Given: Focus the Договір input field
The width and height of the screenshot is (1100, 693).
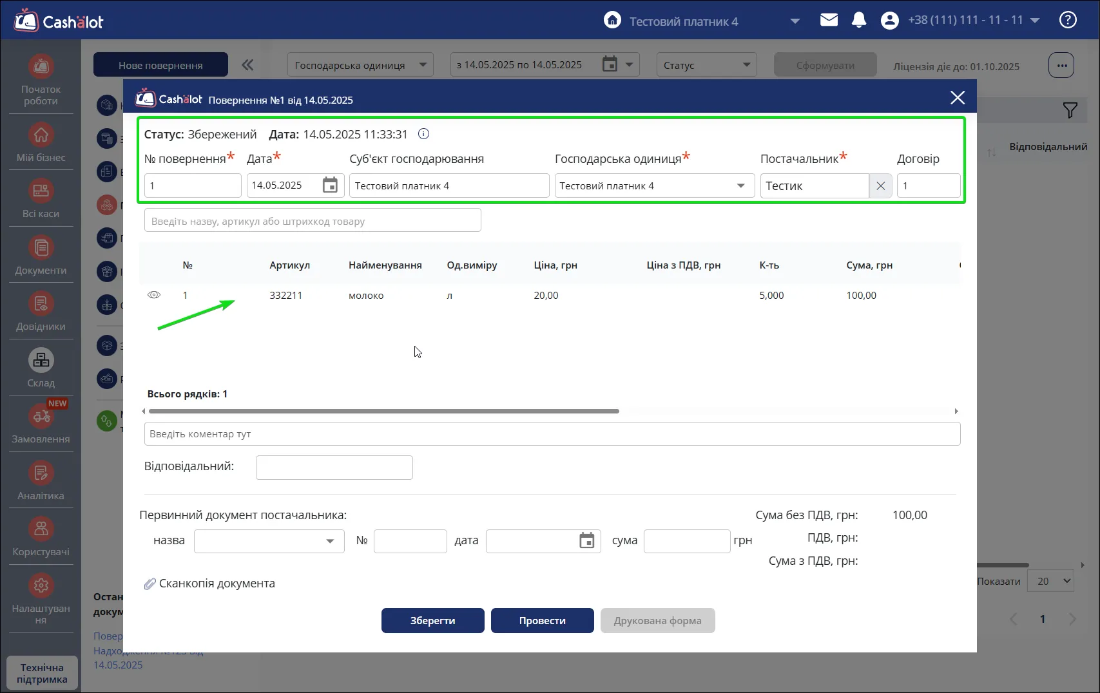Looking at the screenshot, I should [929, 185].
